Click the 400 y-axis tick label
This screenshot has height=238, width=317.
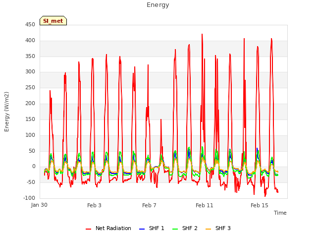(30, 41)
